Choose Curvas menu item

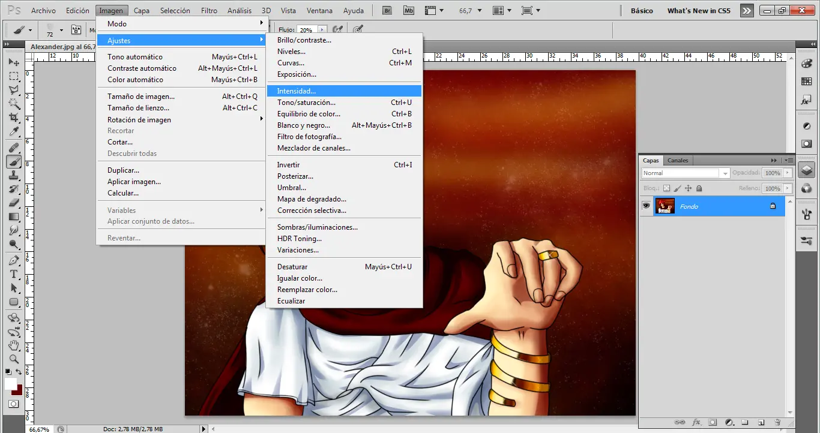pyautogui.click(x=345, y=63)
